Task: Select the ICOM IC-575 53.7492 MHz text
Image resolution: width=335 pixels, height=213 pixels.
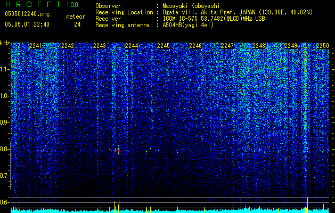Action: (x=214, y=19)
